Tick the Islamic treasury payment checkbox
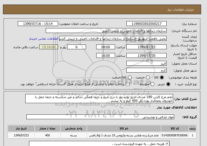This screenshot has height=146, width=207. coord(128,84)
